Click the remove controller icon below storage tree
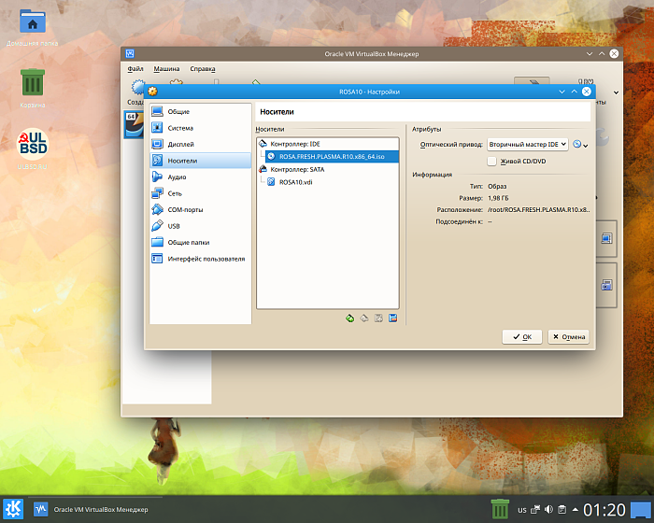This screenshot has width=654, height=523. pos(364,318)
